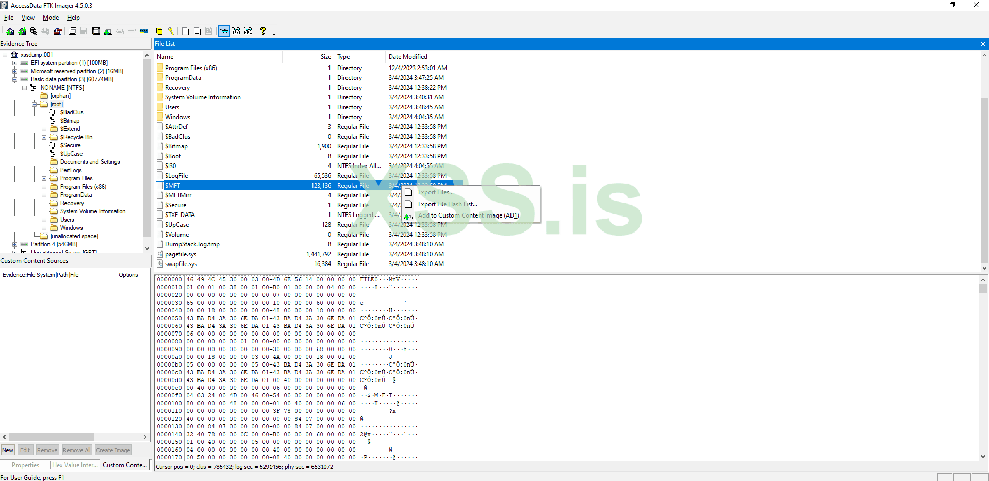Click the $MFT file icon in File List

160,186
